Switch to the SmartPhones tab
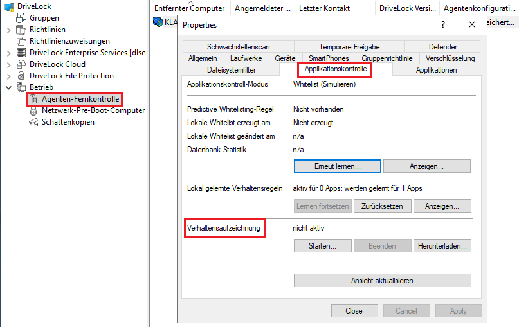Screen dimensions: 519x327 coord(329,58)
